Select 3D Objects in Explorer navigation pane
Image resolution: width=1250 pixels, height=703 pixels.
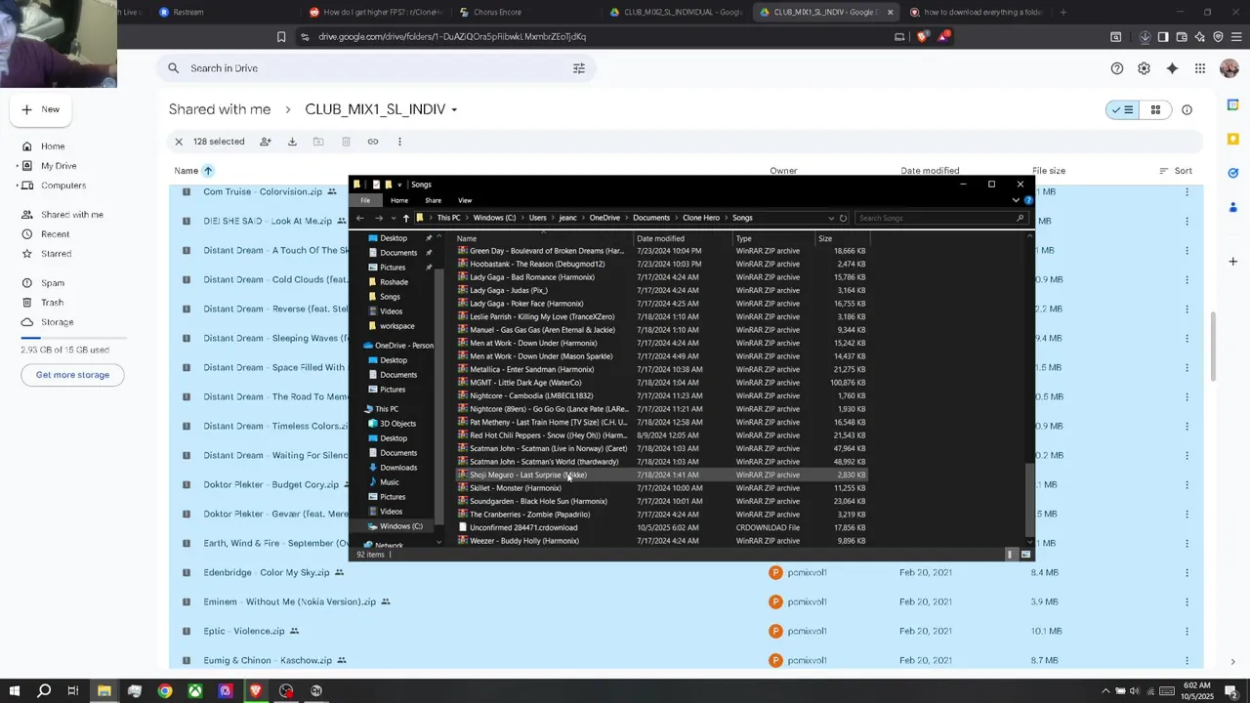point(397,424)
